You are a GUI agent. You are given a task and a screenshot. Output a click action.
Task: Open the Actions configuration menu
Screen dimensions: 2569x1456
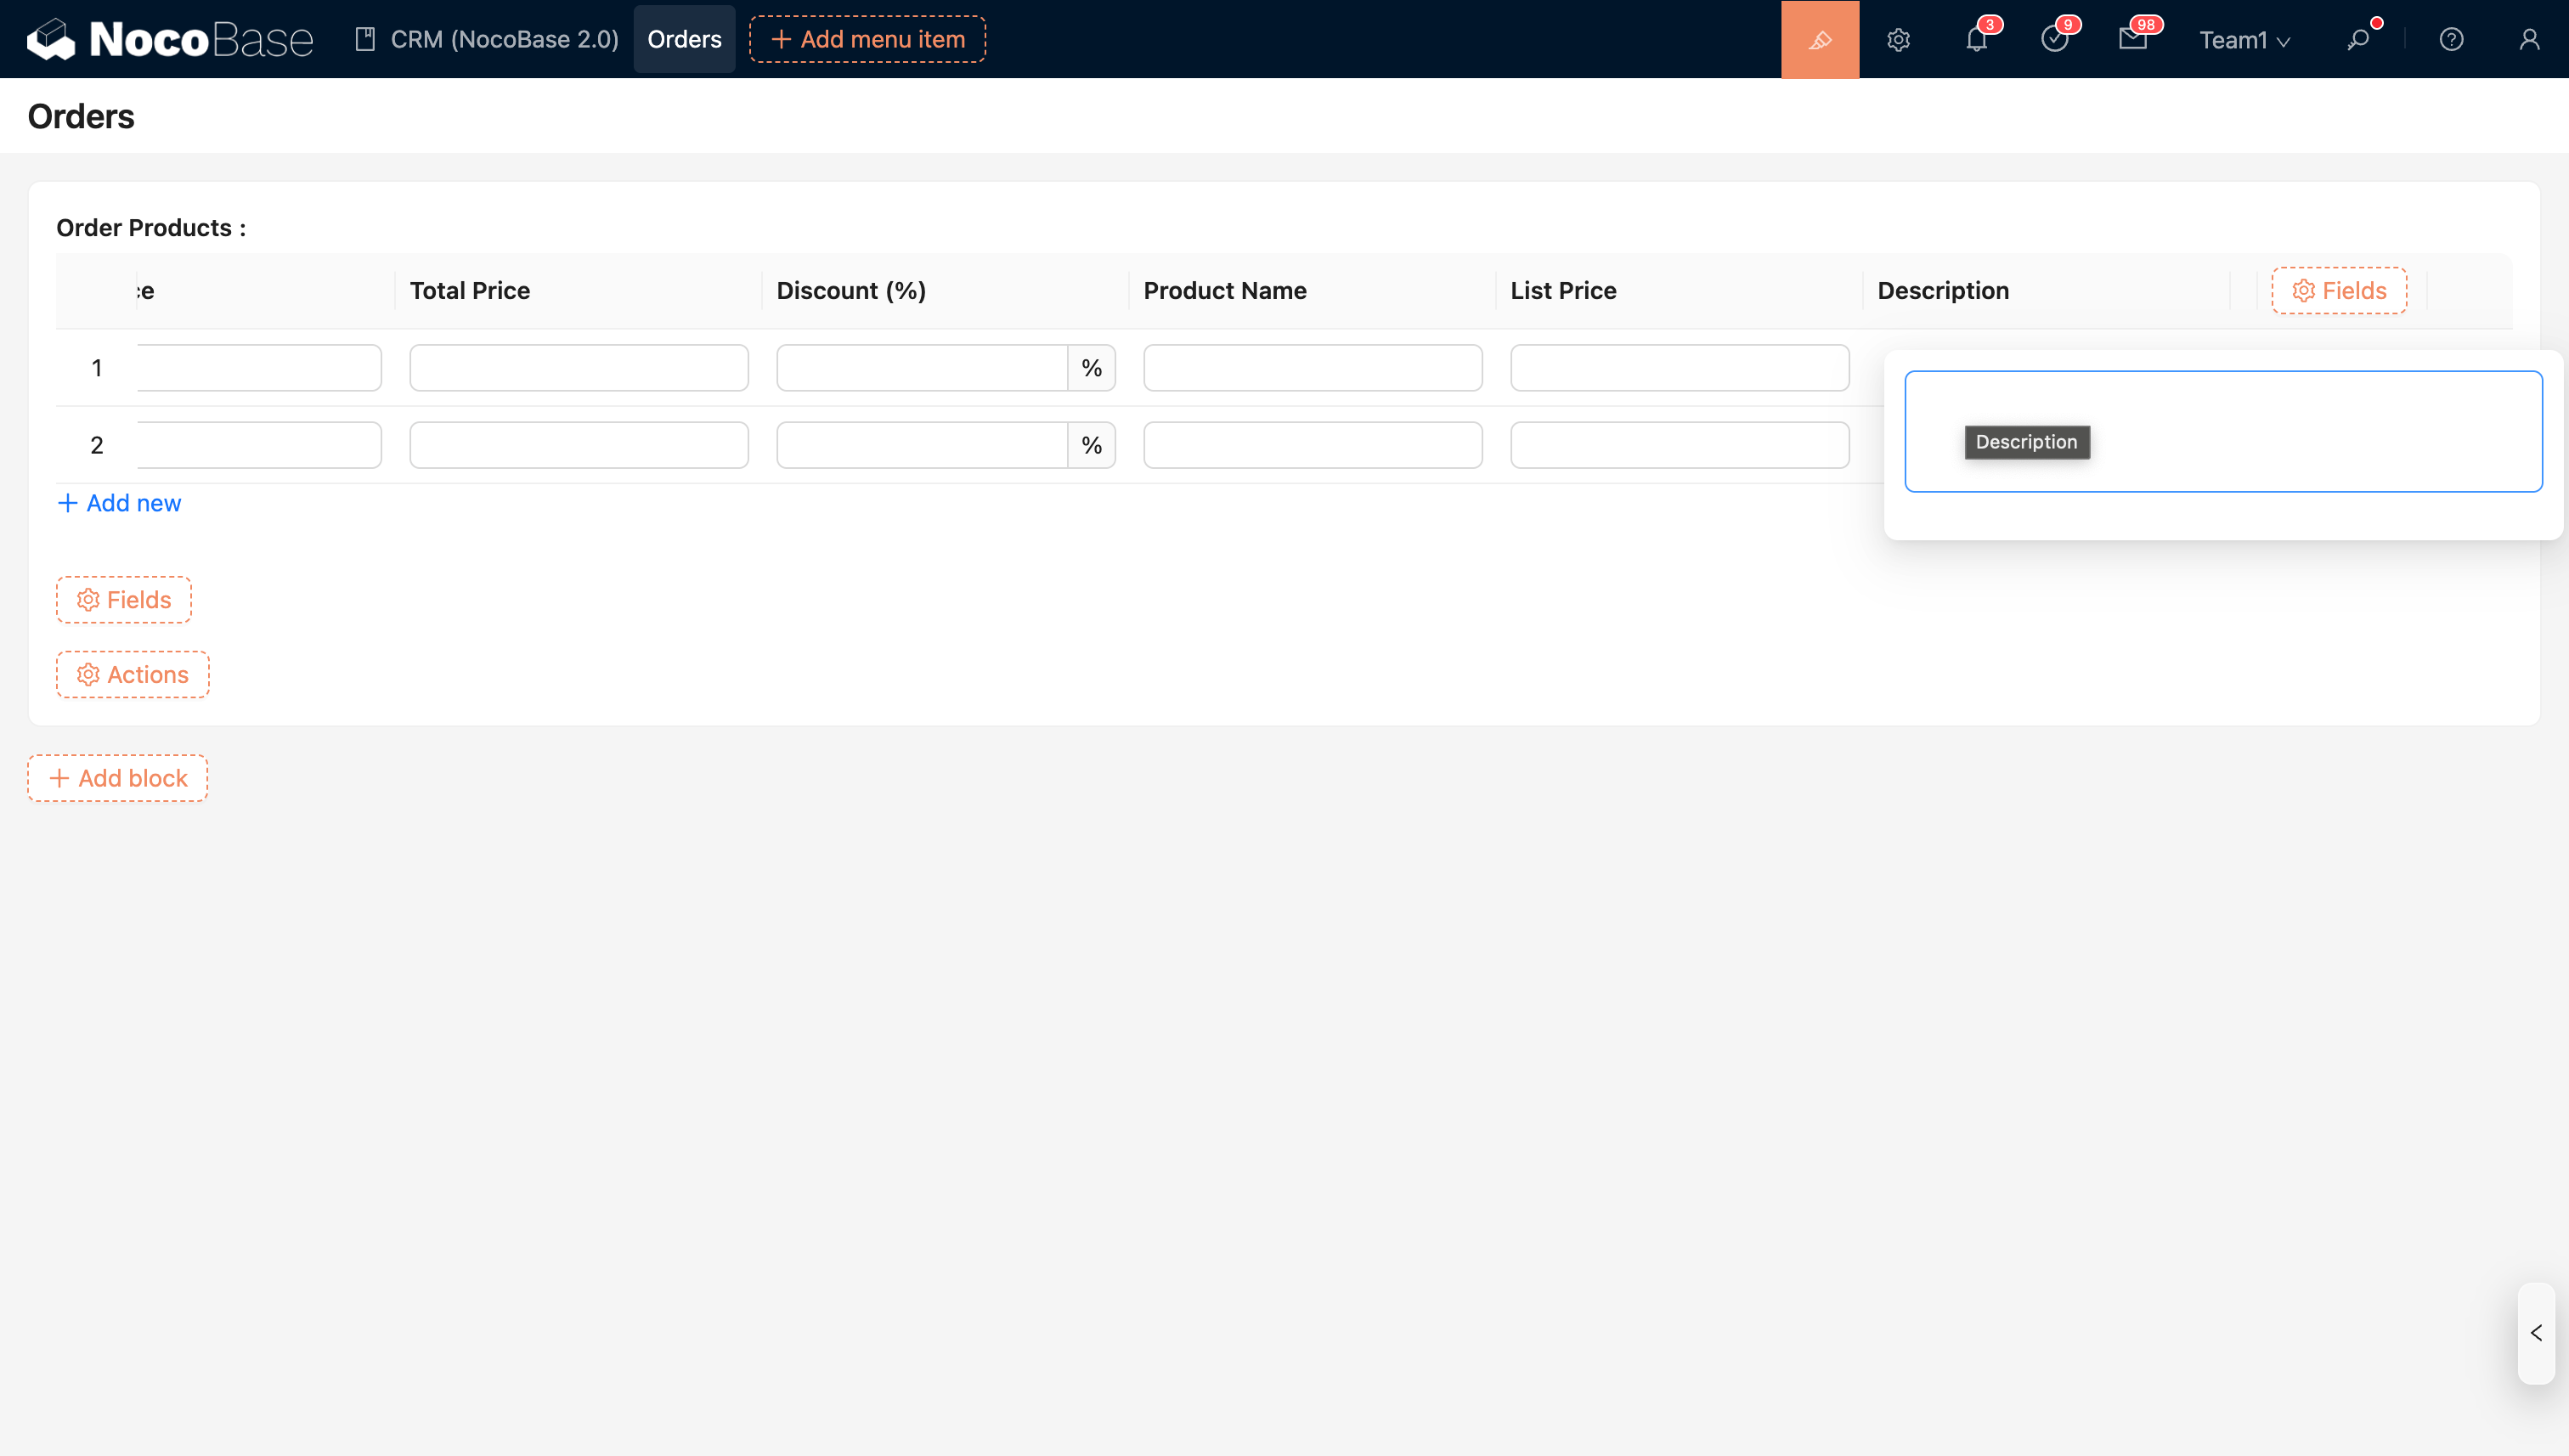point(132,674)
